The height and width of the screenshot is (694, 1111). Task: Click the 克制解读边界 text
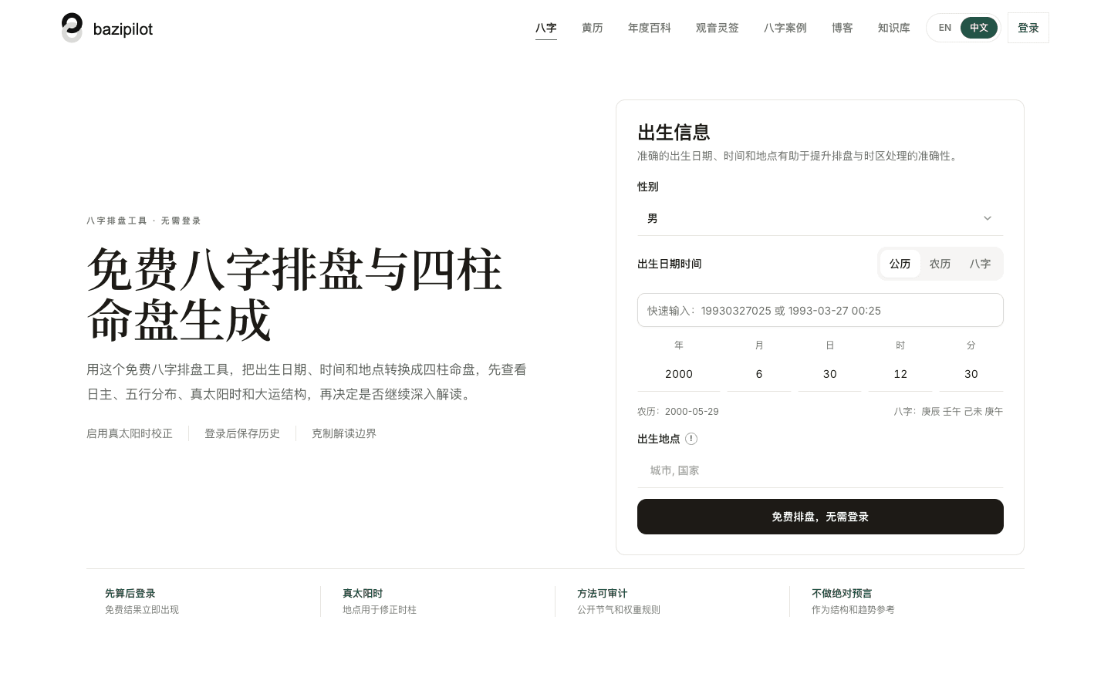pos(344,433)
